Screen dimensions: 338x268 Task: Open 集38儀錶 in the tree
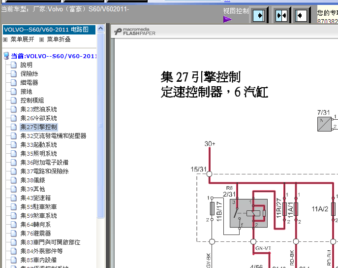pyautogui.click(x=32, y=180)
